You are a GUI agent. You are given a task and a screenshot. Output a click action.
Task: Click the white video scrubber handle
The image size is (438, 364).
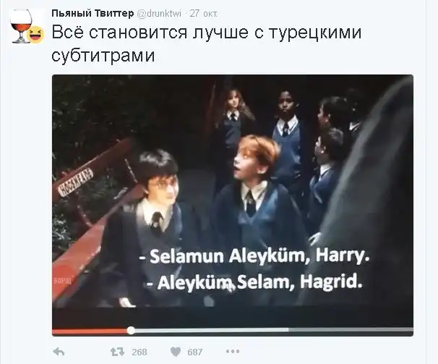pos(131,331)
